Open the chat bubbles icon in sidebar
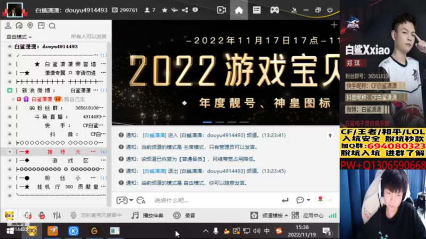Image resolution: width=426 pixels, height=239 pixels. pos(19,25)
